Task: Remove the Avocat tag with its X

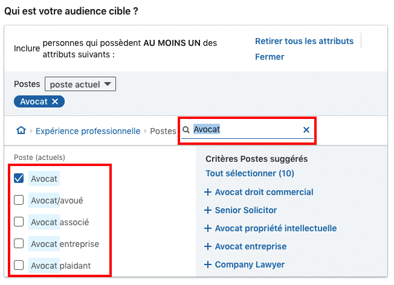Action: pos(55,101)
